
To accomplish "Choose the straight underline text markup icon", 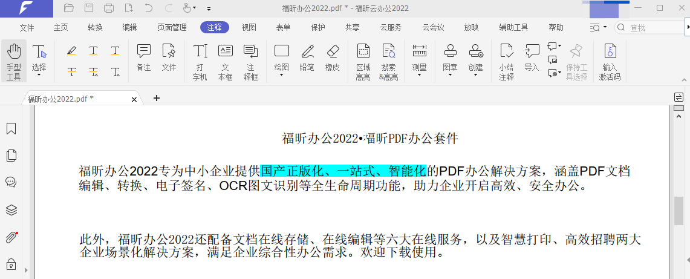I will [x=116, y=51].
